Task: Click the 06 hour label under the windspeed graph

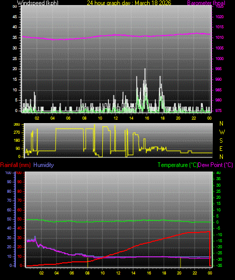Action: click(x=68, y=118)
